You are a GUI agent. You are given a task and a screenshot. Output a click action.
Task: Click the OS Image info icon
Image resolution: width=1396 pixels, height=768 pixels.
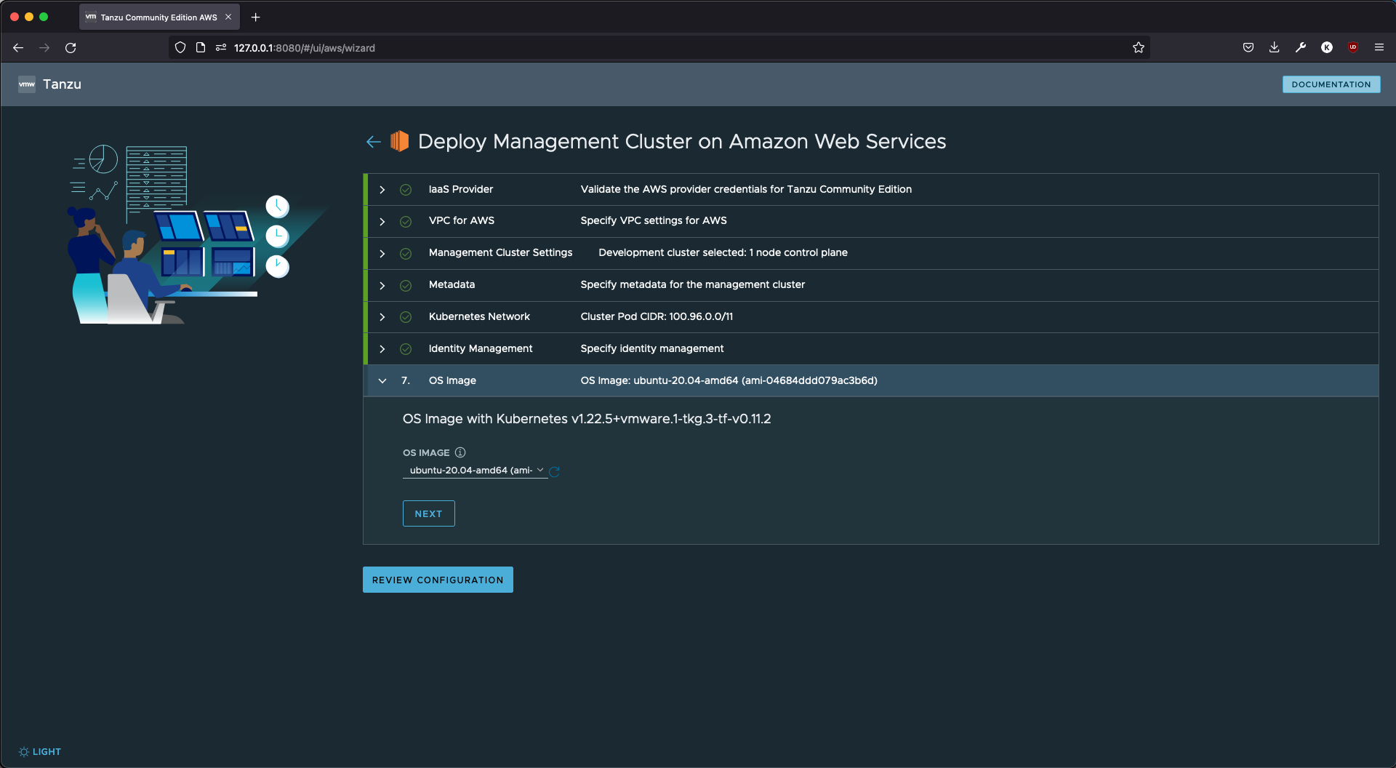click(x=460, y=452)
